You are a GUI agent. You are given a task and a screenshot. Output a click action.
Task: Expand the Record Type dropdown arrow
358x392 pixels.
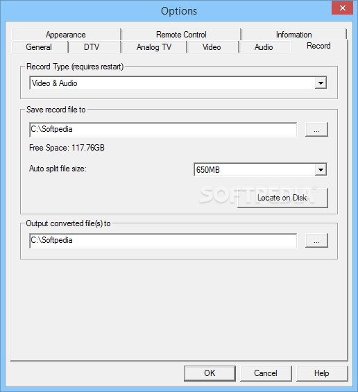pyautogui.click(x=321, y=83)
